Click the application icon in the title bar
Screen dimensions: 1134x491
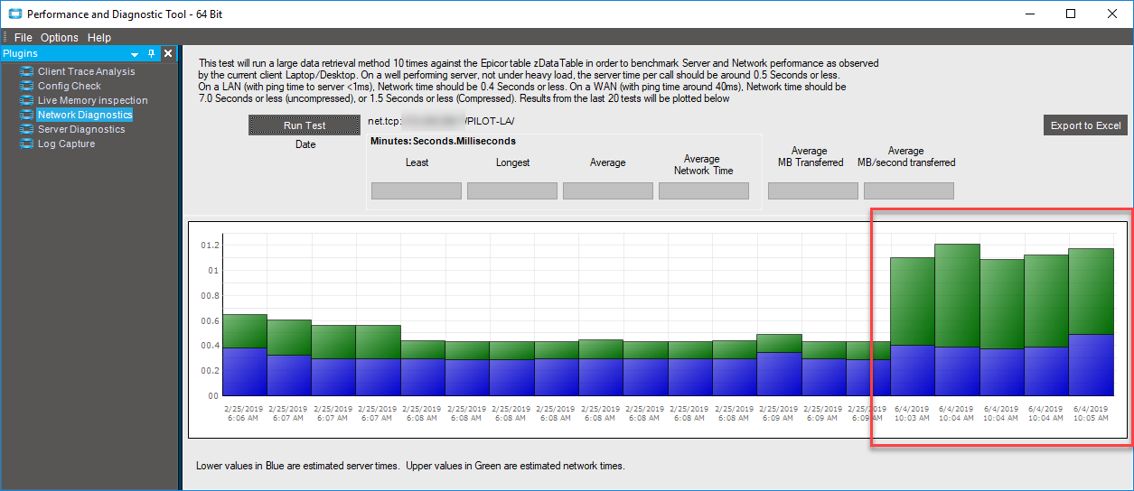click(14, 14)
